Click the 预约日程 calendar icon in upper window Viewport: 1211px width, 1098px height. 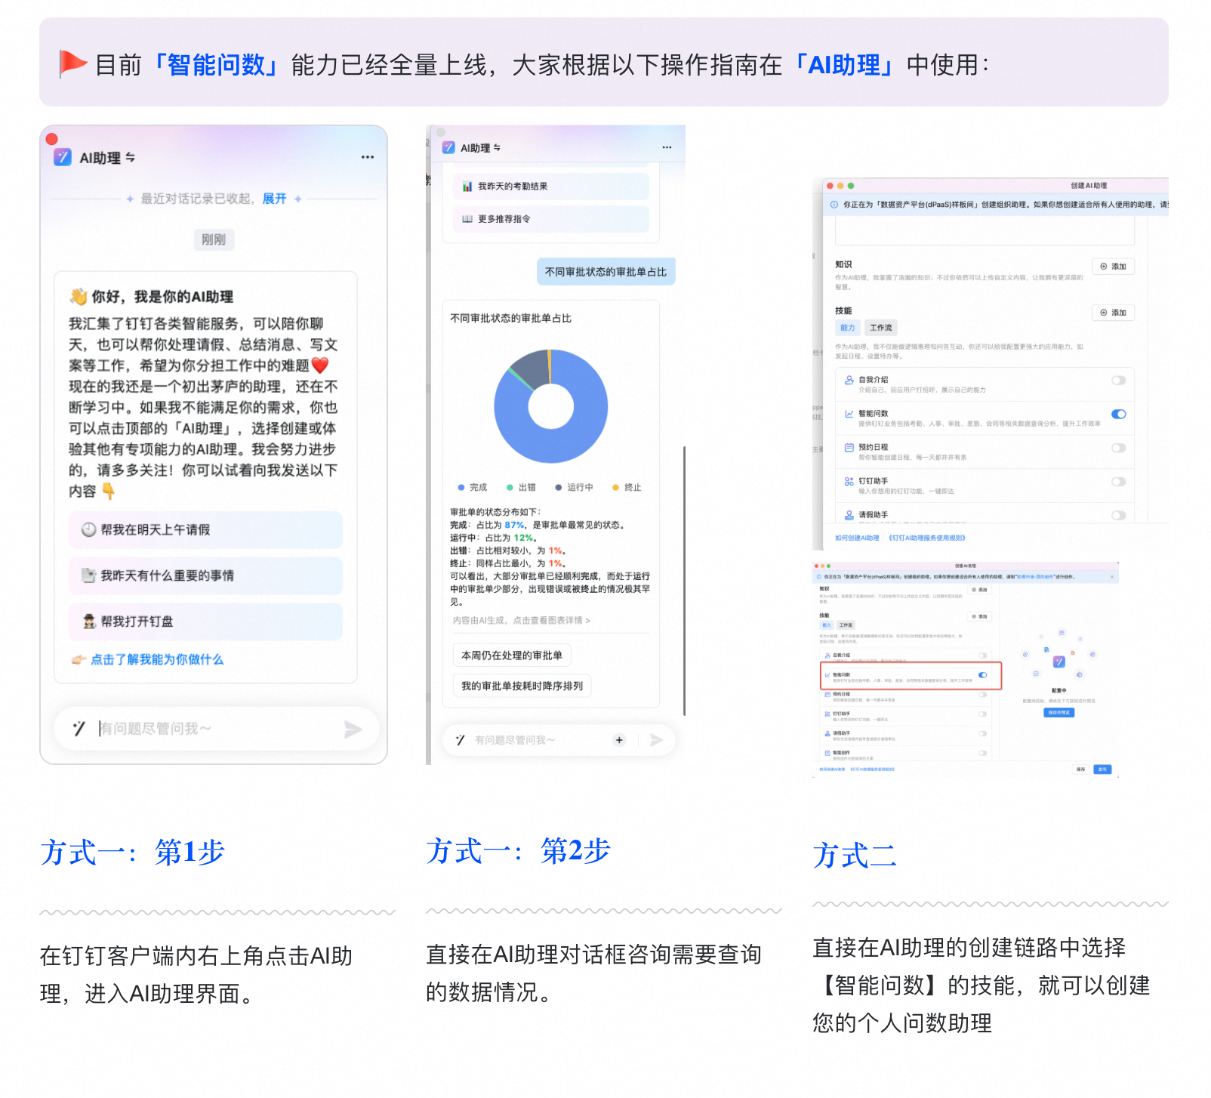pyautogui.click(x=849, y=448)
